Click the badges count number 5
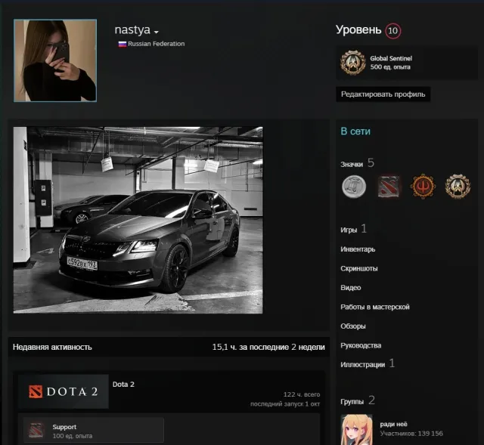Screen dimensions: 484x445 point(371,162)
